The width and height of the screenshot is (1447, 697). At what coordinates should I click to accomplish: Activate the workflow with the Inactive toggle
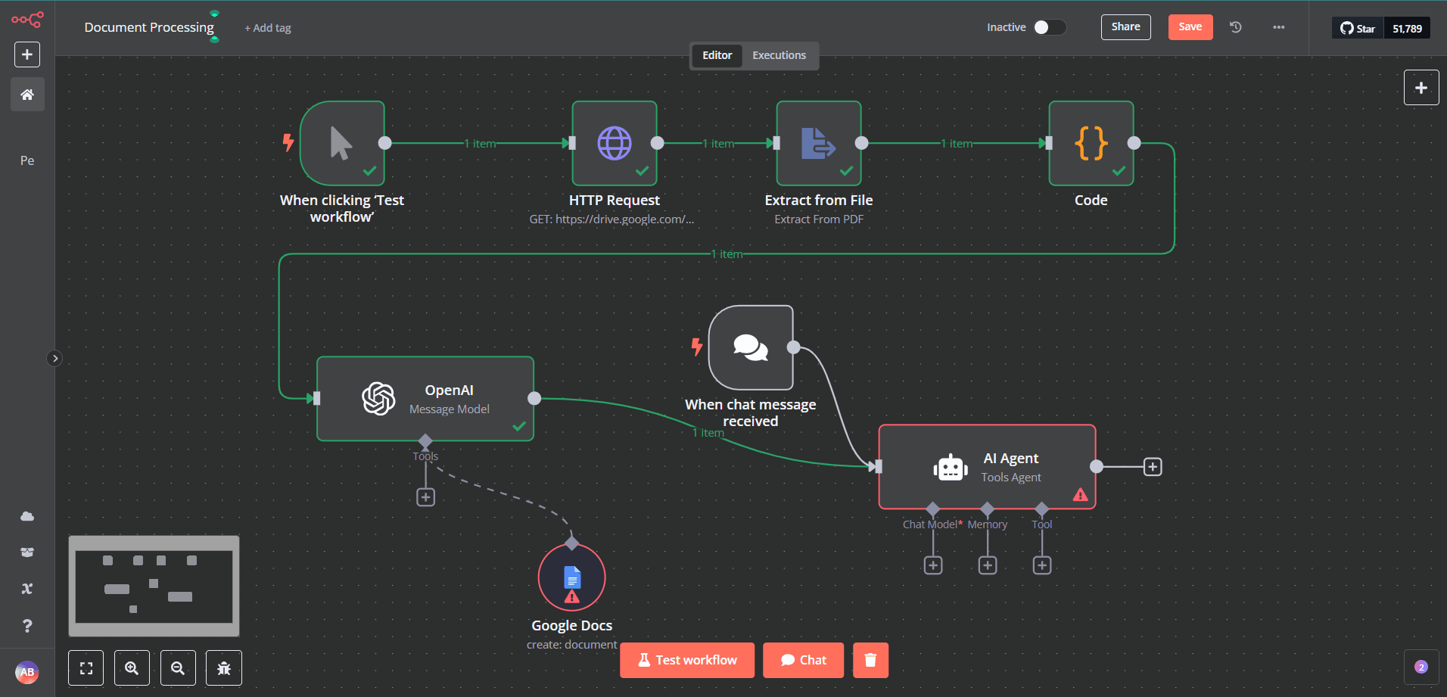pyautogui.click(x=1050, y=26)
